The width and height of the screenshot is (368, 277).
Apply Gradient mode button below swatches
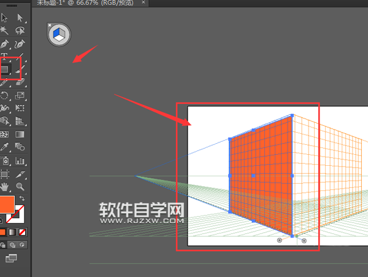point(12,232)
